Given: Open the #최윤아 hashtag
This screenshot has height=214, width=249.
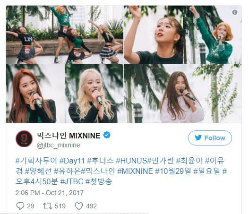Looking at the screenshot, I should click(x=189, y=161).
